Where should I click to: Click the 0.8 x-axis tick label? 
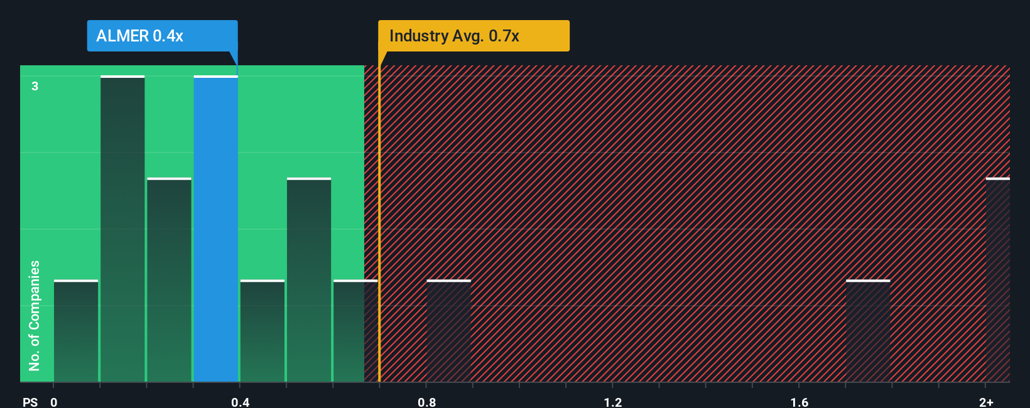click(426, 402)
